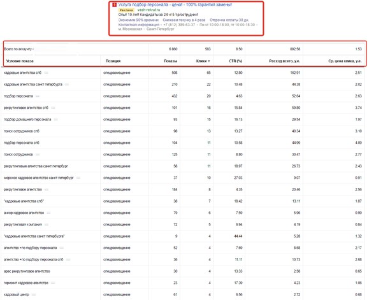Image resolution: width=369 pixels, height=300 pixels.
Task: Select the quoted keyword "кадровые агентства спб"
Action: pyautogui.click(x=24, y=201)
